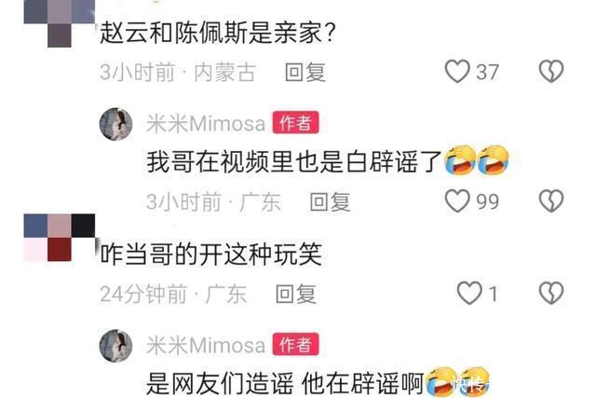Tap the 作者 badge on second reply
596x398 pixels.
[295, 345]
